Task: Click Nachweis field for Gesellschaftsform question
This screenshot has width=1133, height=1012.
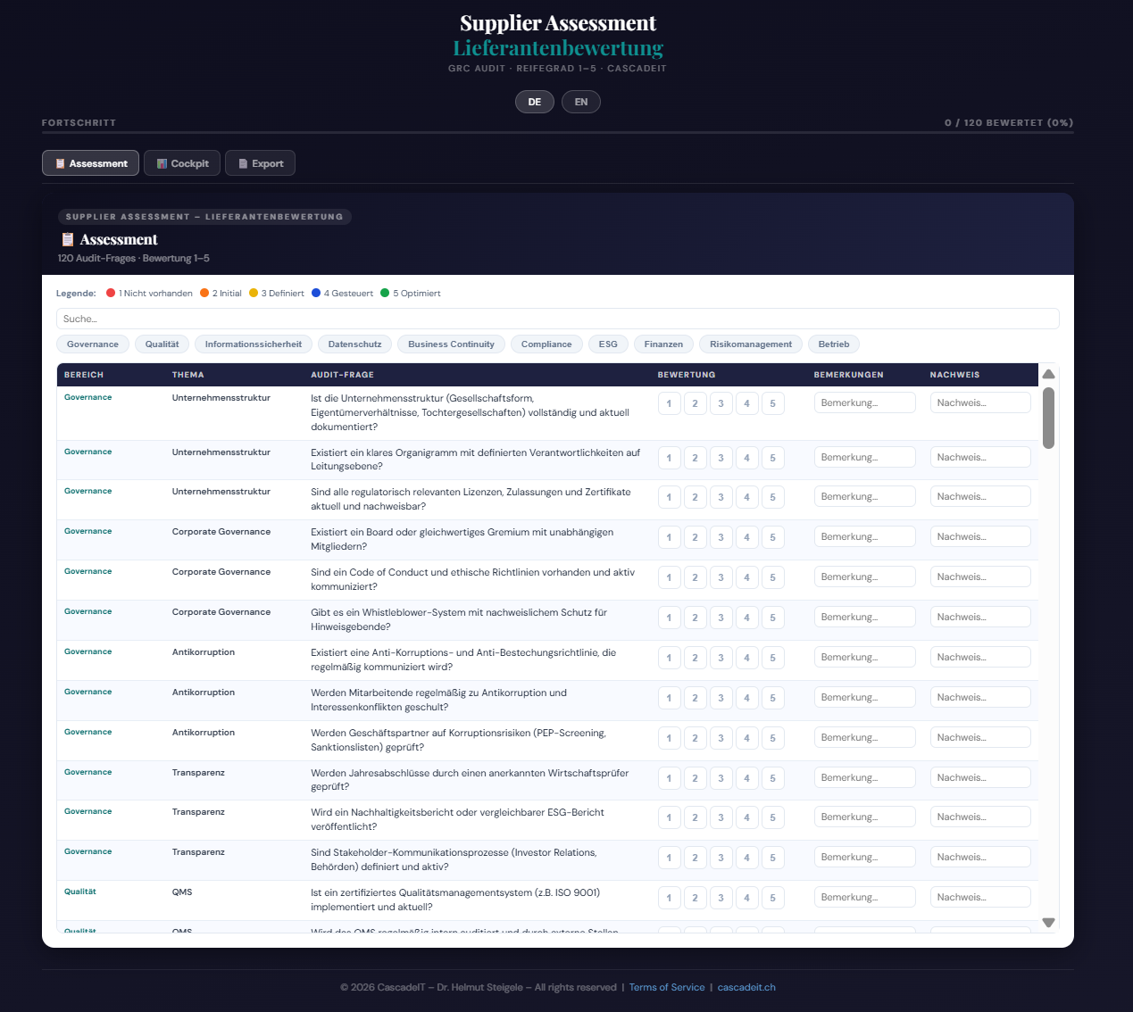Action: point(980,402)
